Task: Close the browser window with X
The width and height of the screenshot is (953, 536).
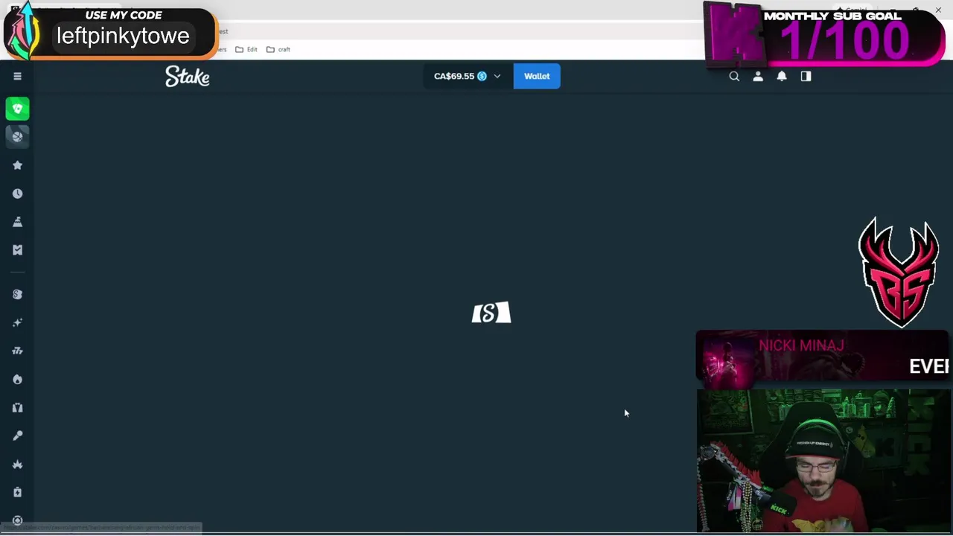Action: point(938,10)
